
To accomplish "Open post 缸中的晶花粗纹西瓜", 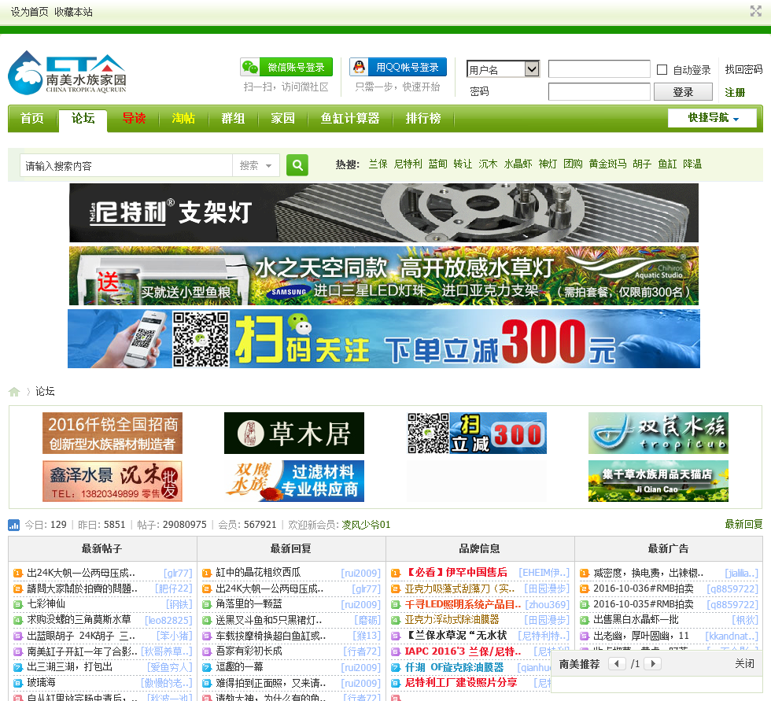I will tap(258, 573).
